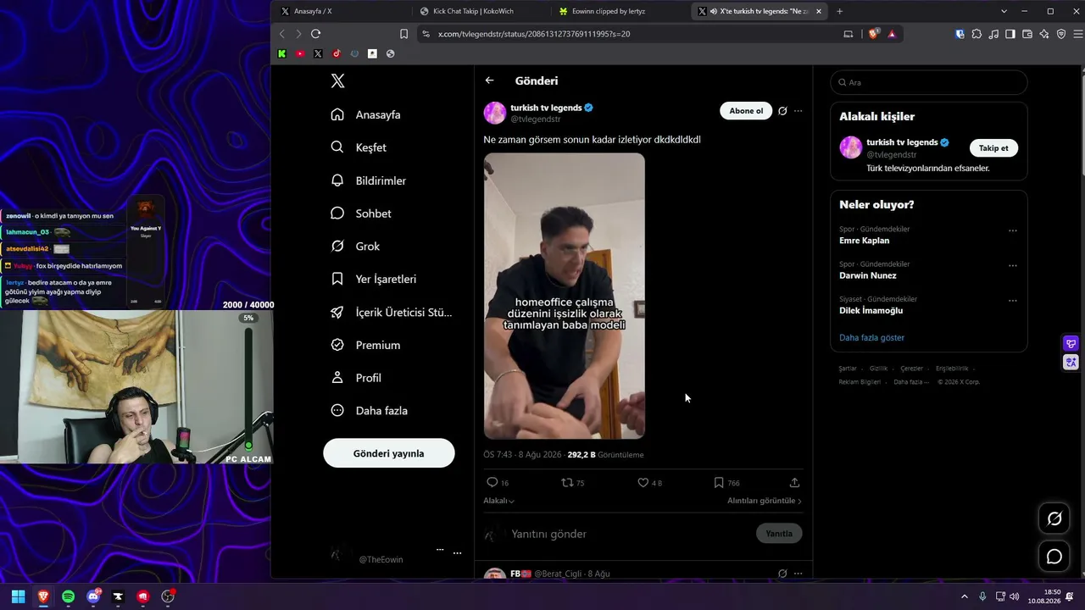
Task: Bookmark this page in address bar
Action: click(x=403, y=34)
